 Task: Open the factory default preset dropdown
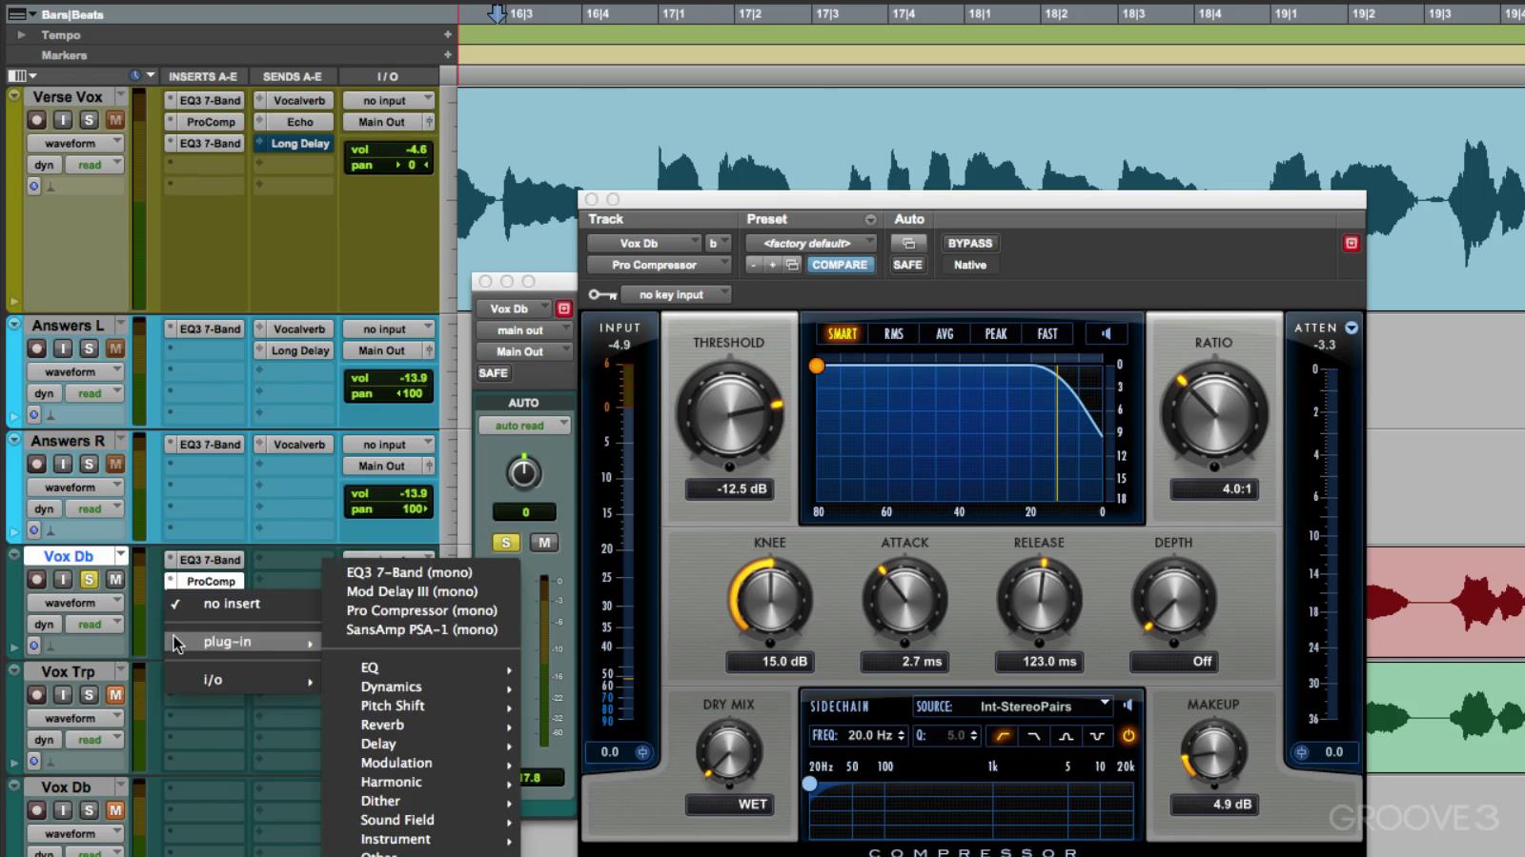click(x=811, y=244)
